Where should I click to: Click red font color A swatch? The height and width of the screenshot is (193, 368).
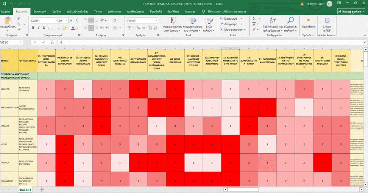(73, 28)
